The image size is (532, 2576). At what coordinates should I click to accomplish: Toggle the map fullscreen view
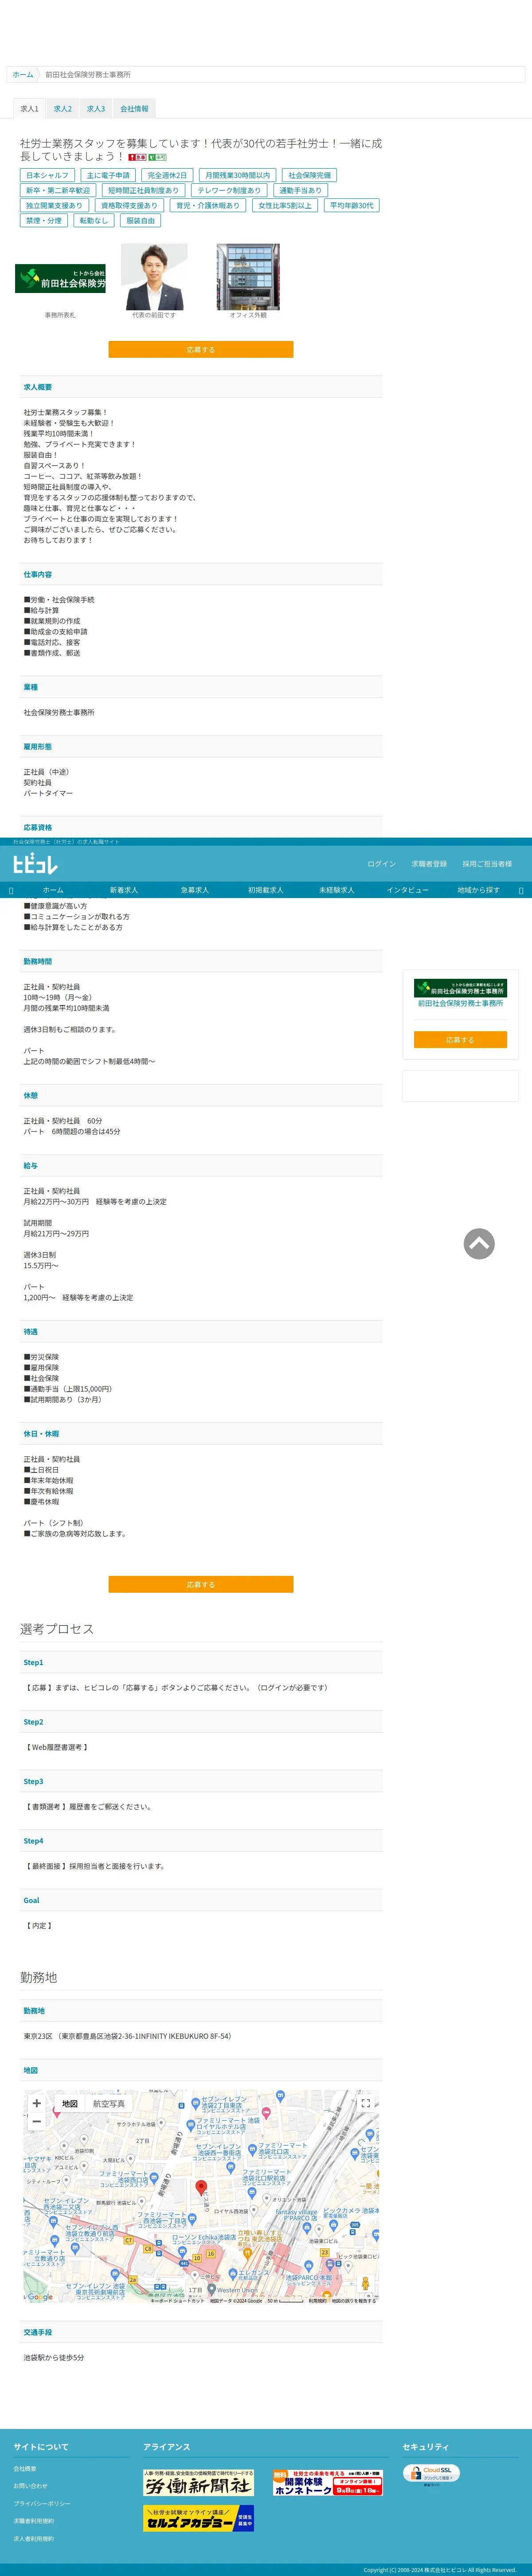tap(365, 2104)
